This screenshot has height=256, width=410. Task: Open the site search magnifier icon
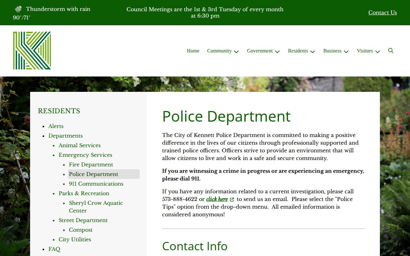coord(391,51)
